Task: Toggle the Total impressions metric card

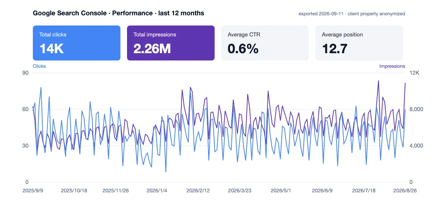Action: [171, 43]
